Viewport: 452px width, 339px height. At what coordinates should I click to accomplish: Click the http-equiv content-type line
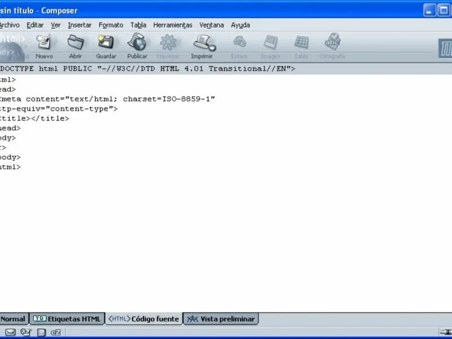tap(59, 108)
